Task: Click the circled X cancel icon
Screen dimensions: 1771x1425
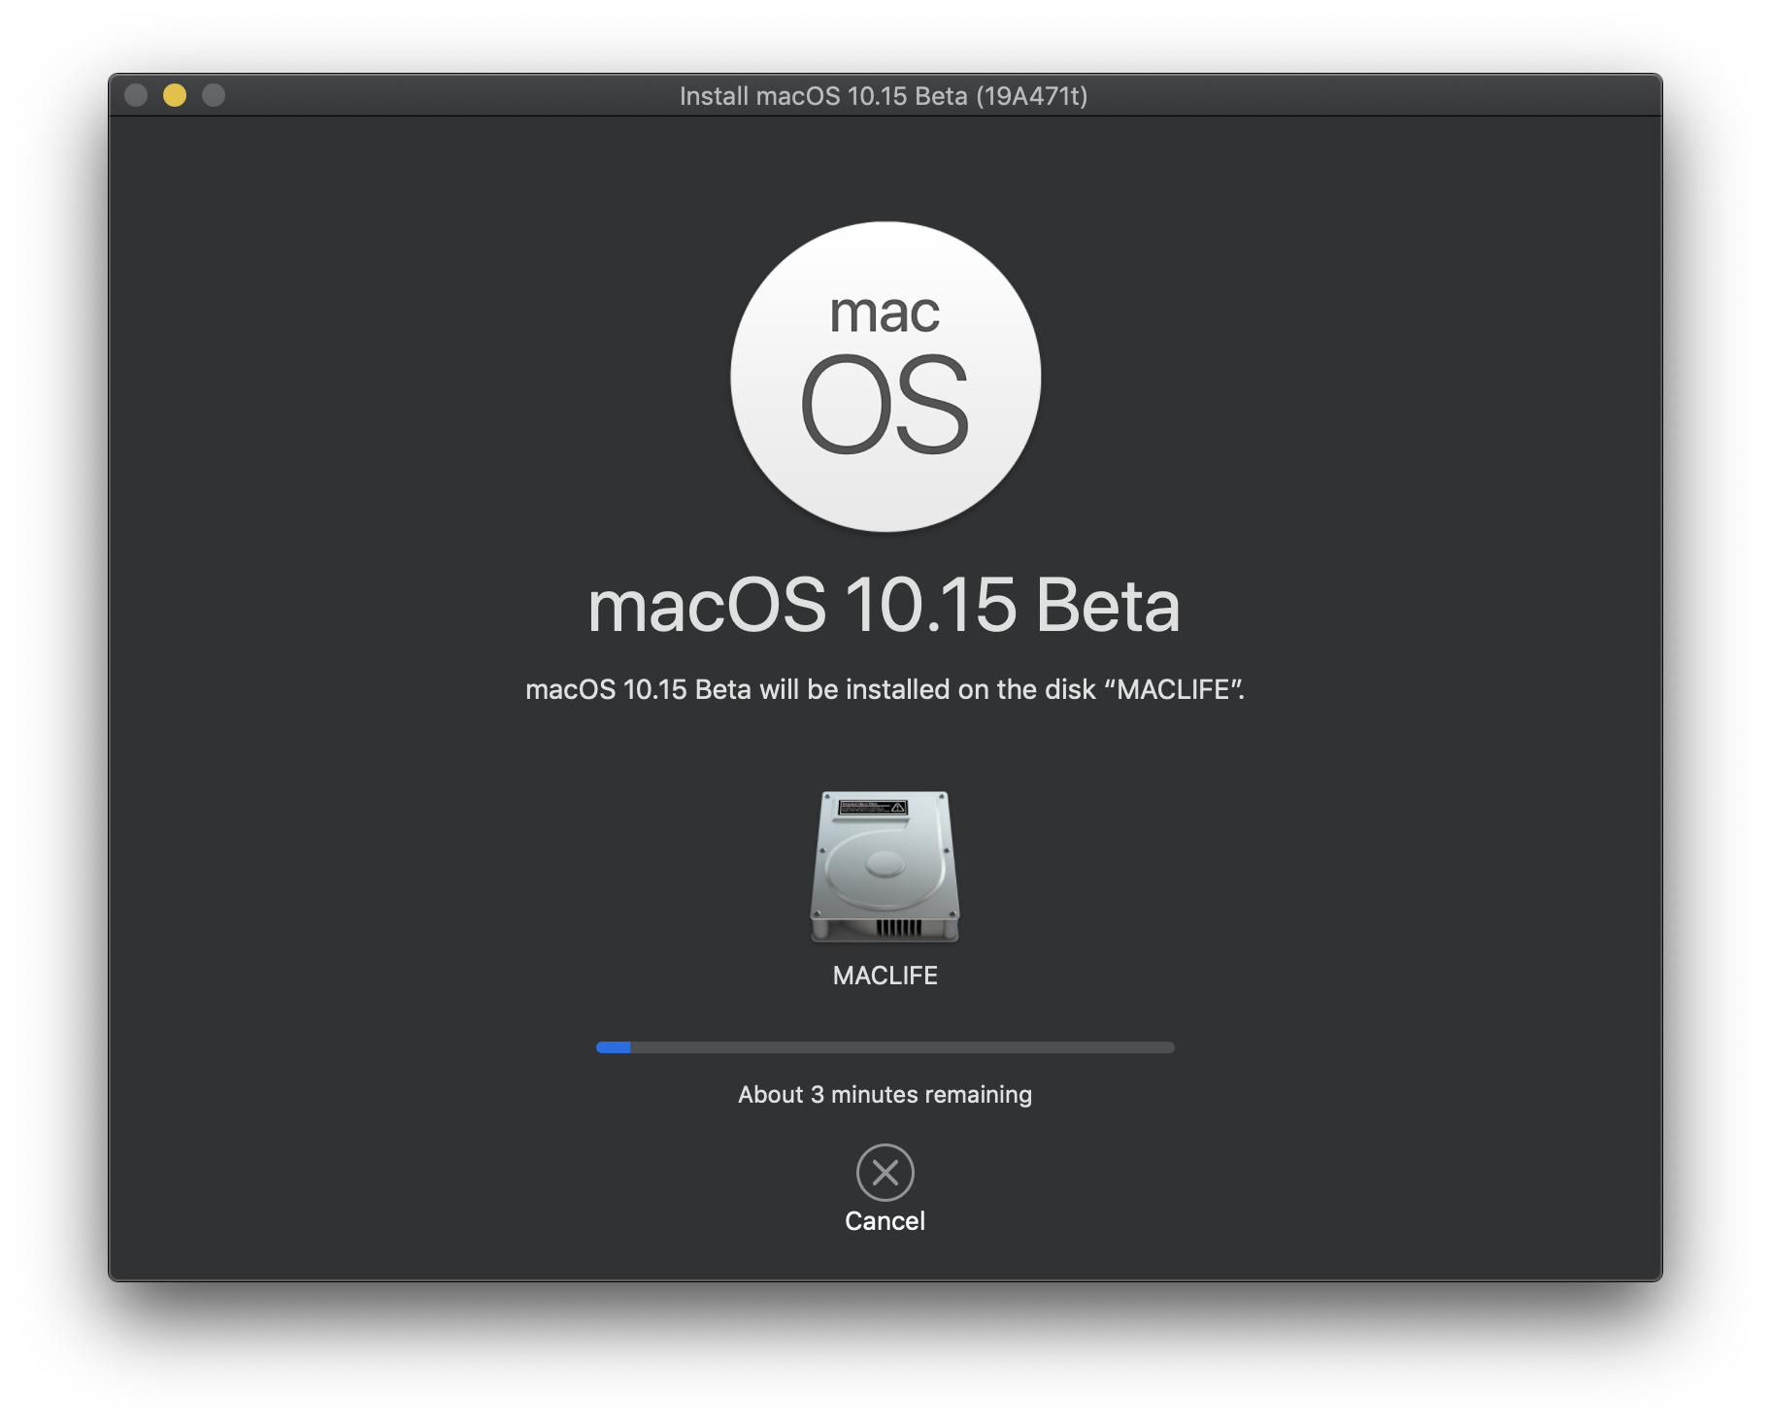Action: 885,1173
